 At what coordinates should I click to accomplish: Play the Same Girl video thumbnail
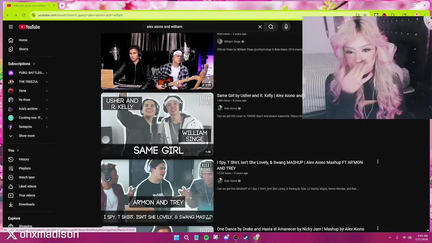(x=157, y=124)
